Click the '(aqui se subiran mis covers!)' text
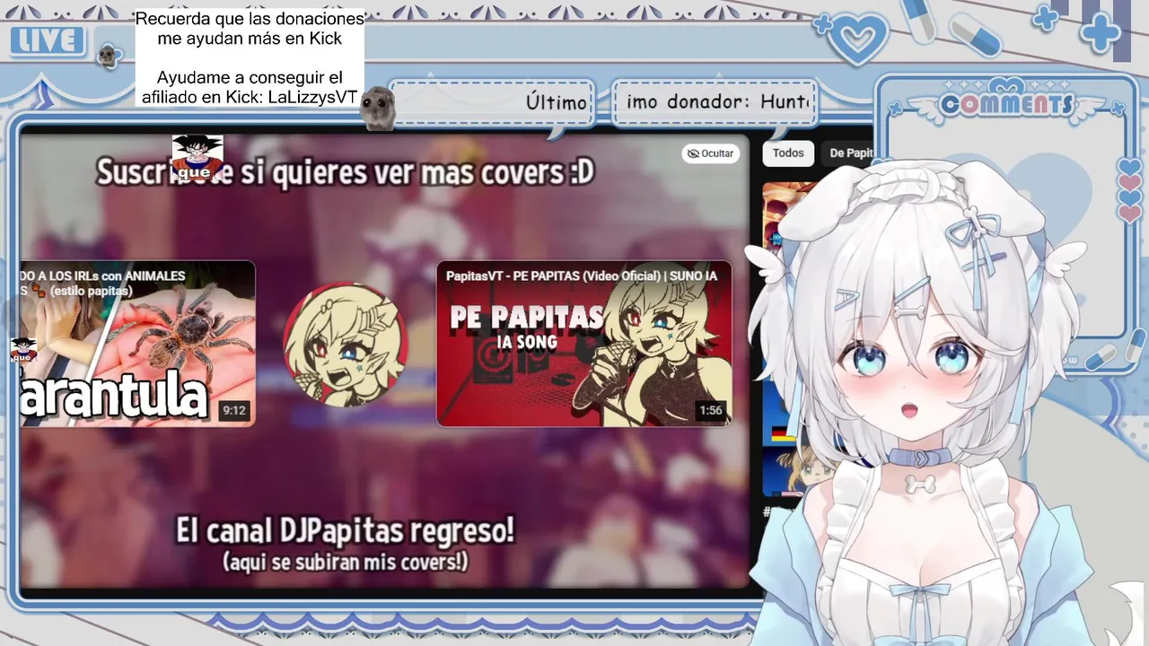Viewport: 1149px width, 646px height. pyautogui.click(x=345, y=563)
